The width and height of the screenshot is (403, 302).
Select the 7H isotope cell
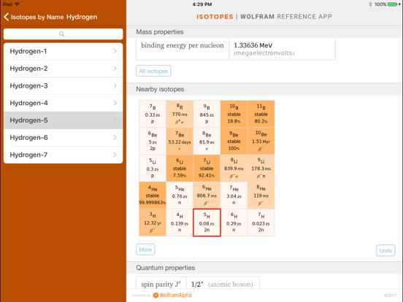pos(261,222)
